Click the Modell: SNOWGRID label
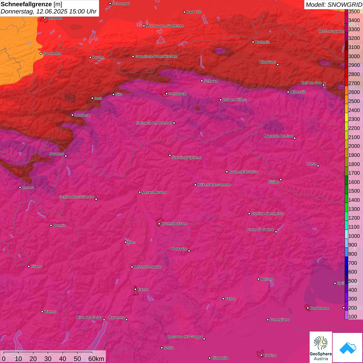 coord(334,4)
